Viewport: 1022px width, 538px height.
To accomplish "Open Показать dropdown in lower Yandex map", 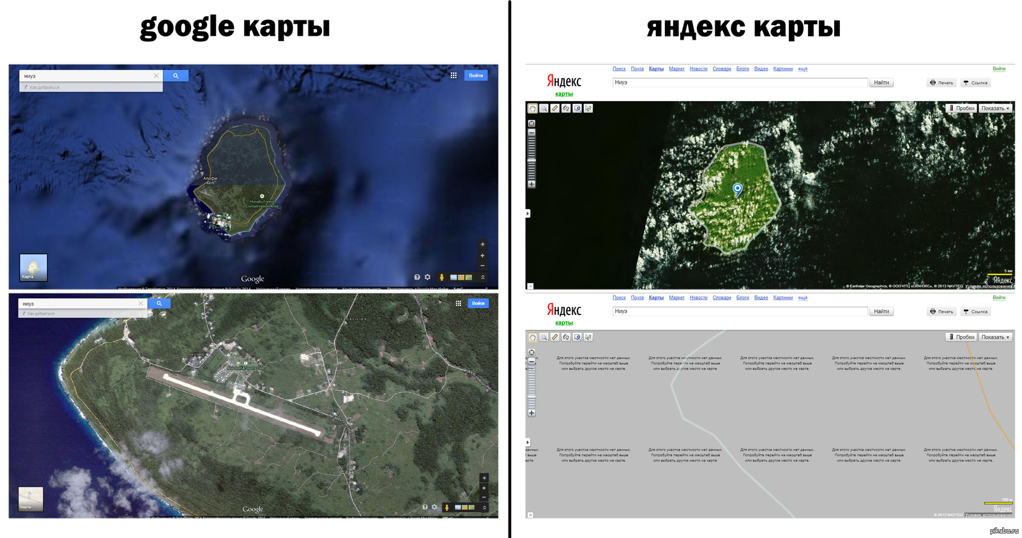I will click(x=996, y=337).
